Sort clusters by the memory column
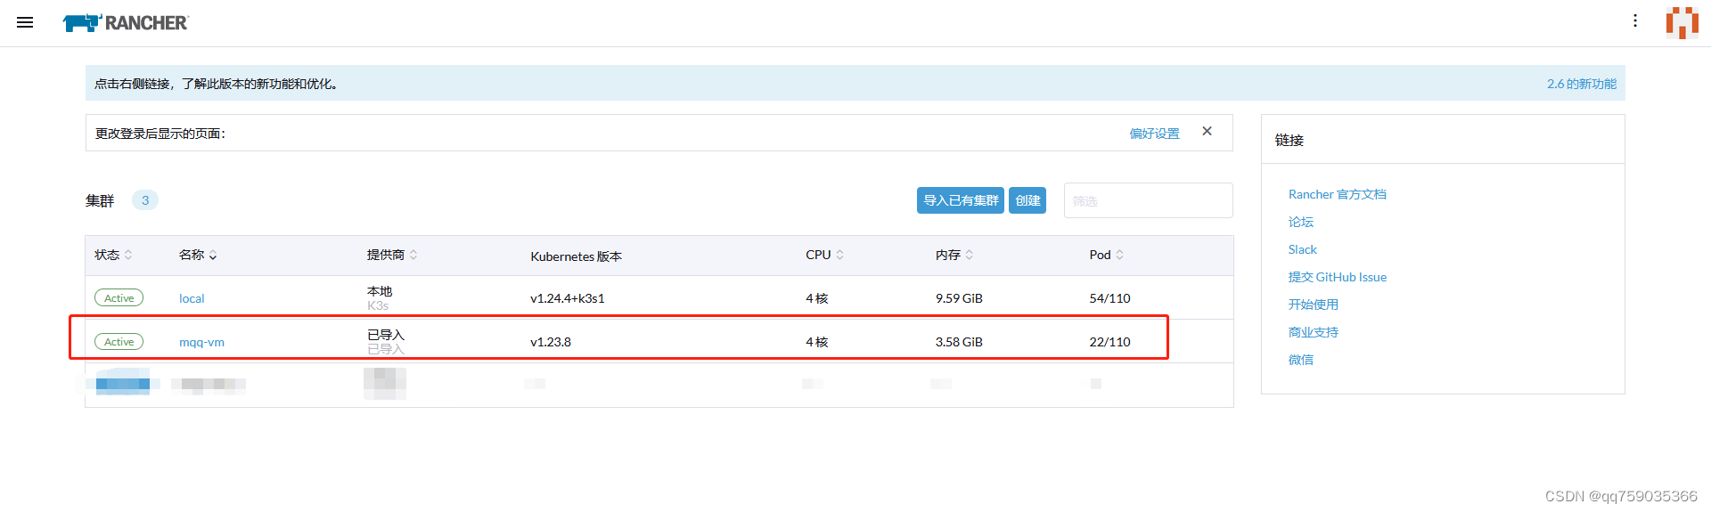1711x512 pixels. coord(954,255)
